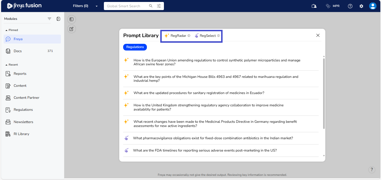Close the Prompt Library dialog

coord(318,35)
